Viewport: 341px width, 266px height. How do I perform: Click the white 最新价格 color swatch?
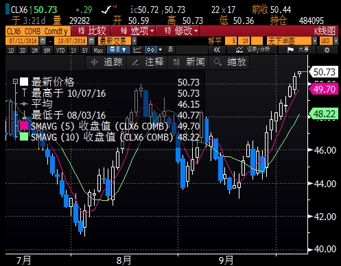(24, 82)
